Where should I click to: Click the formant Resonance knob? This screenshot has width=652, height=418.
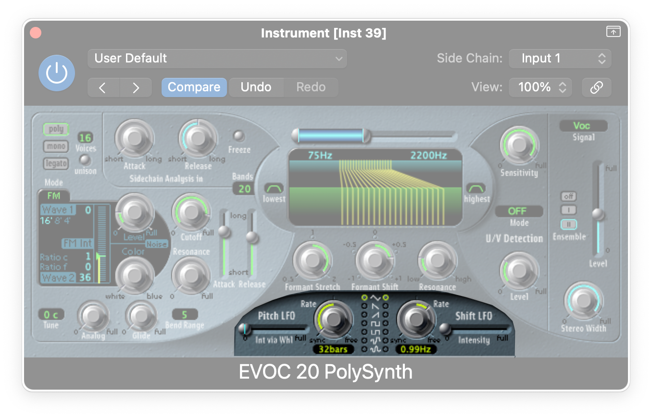click(x=438, y=261)
